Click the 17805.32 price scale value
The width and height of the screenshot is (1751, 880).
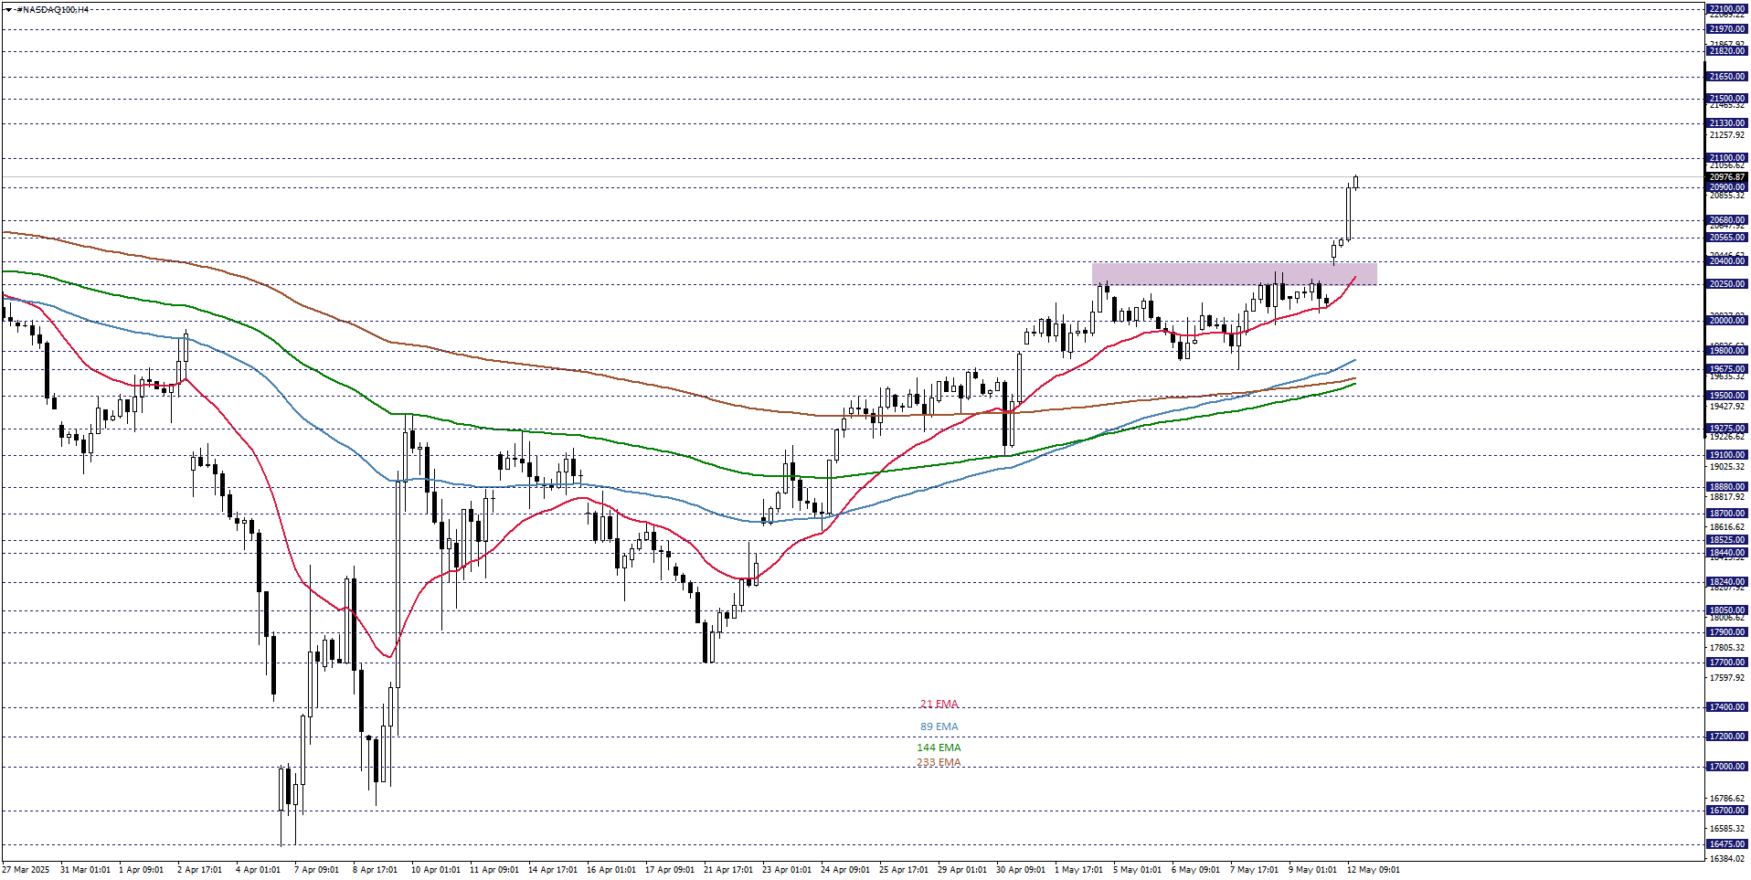point(1726,648)
